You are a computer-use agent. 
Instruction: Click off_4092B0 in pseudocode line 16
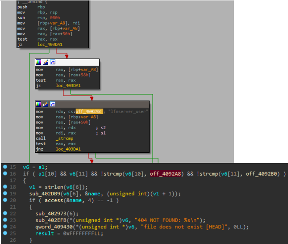coord(261,174)
